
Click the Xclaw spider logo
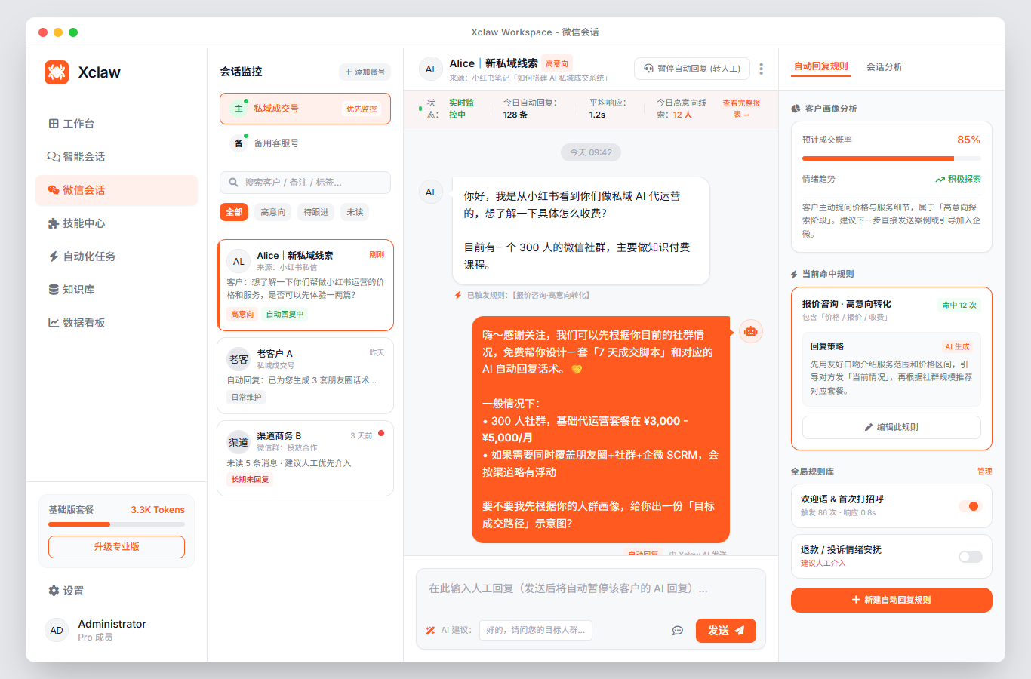pos(57,72)
